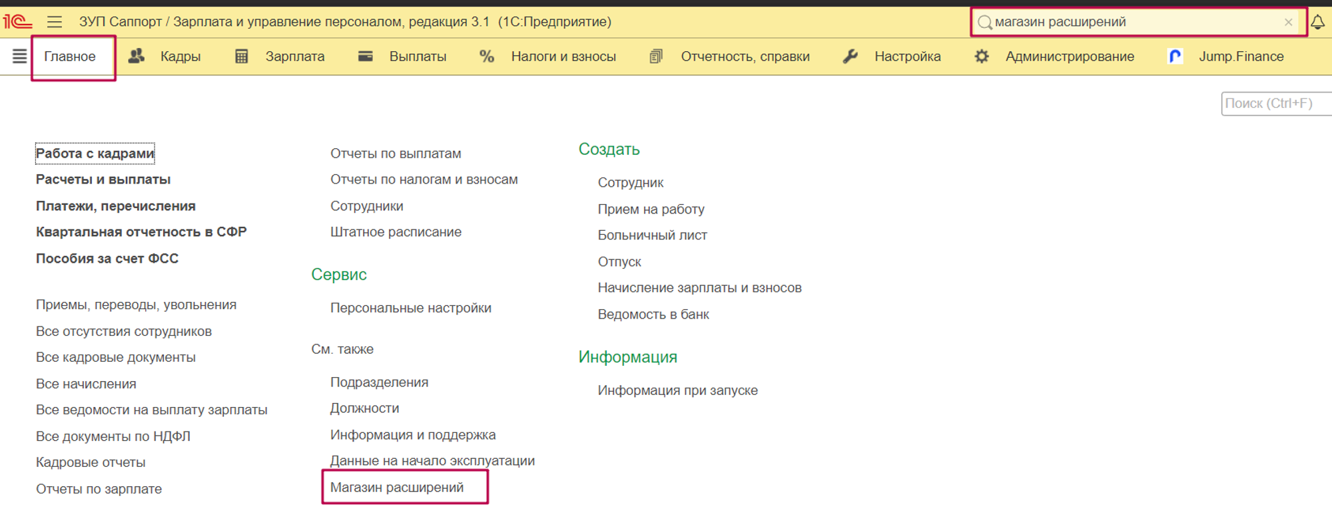The image size is (1332, 528).
Task: Open Отчетность, справки section
Action: 730,57
